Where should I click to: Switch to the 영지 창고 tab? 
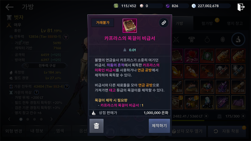[235, 23]
